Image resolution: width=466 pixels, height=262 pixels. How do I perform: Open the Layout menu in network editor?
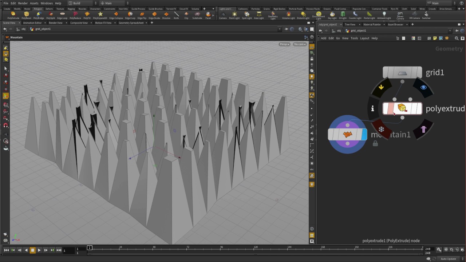click(x=364, y=38)
